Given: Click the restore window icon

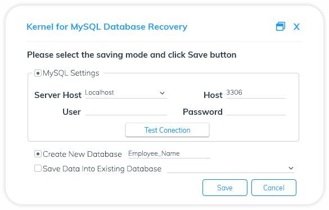Looking at the screenshot, I should pos(281,26).
